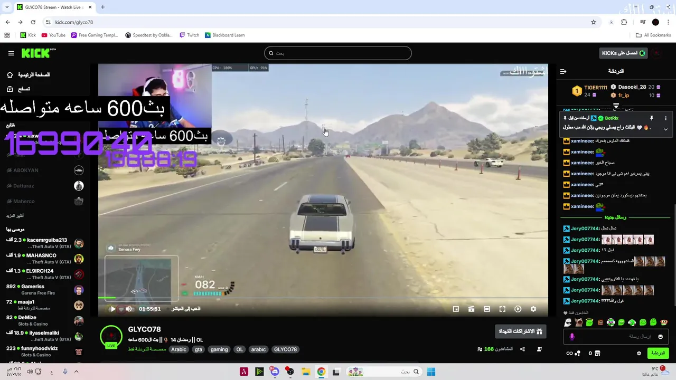676x380 pixels.
Task: Click the purple microphone icon in chat
Action: [572, 336]
